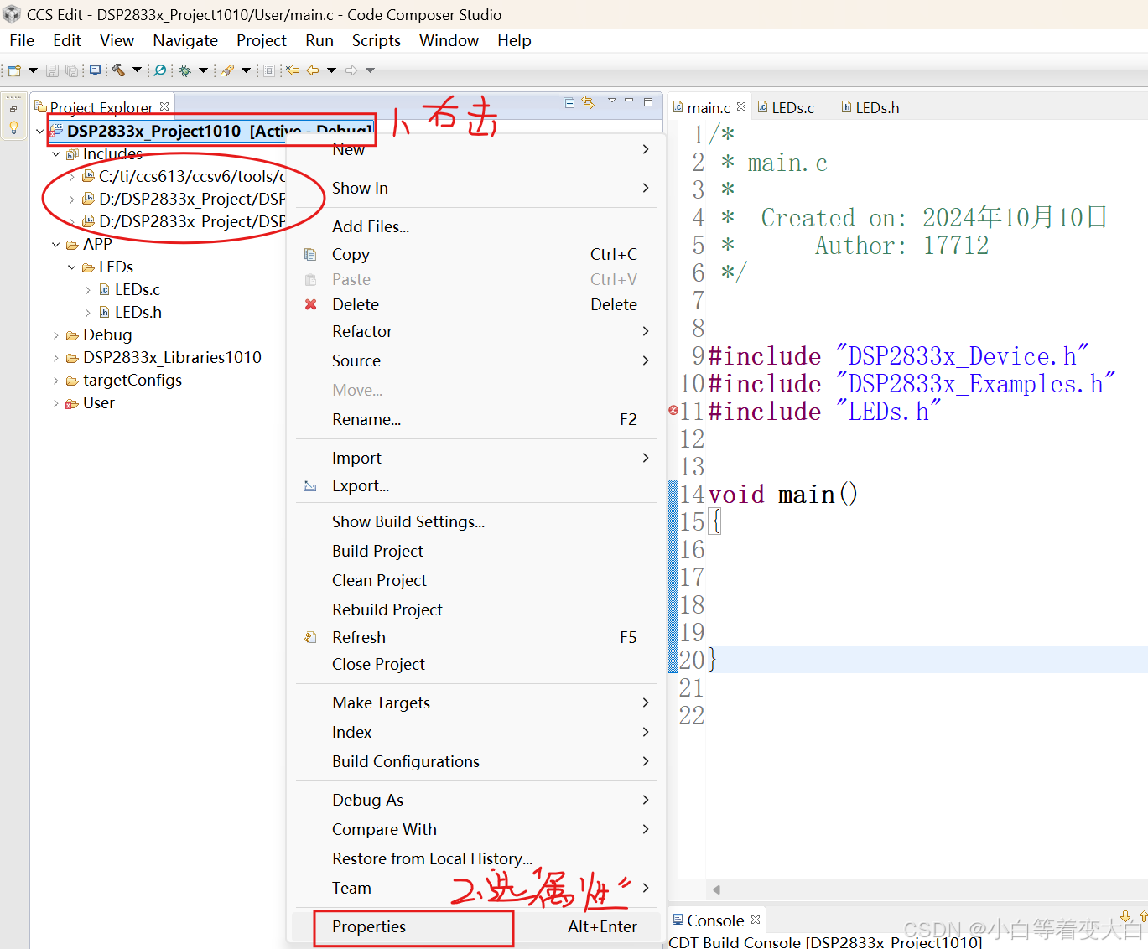Collapse the APP folder node

pos(55,245)
